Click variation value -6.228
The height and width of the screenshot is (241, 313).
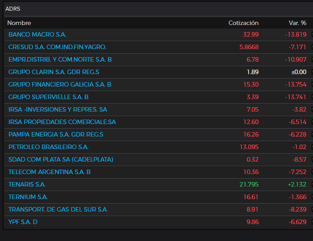298,134
